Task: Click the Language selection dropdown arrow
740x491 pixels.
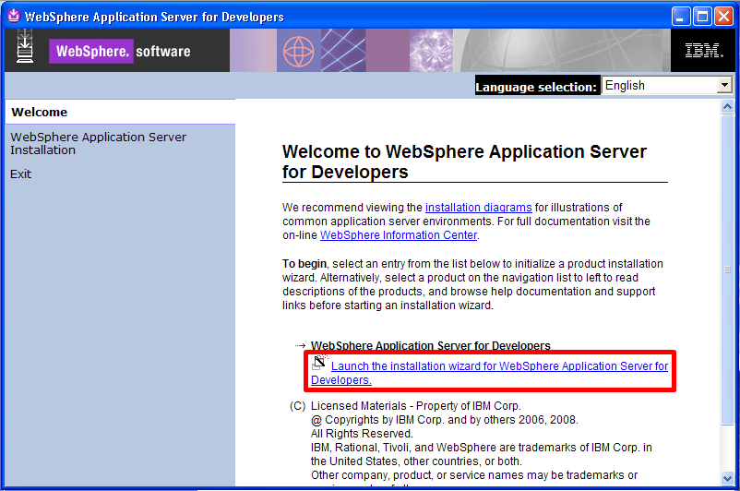Action: coord(724,86)
